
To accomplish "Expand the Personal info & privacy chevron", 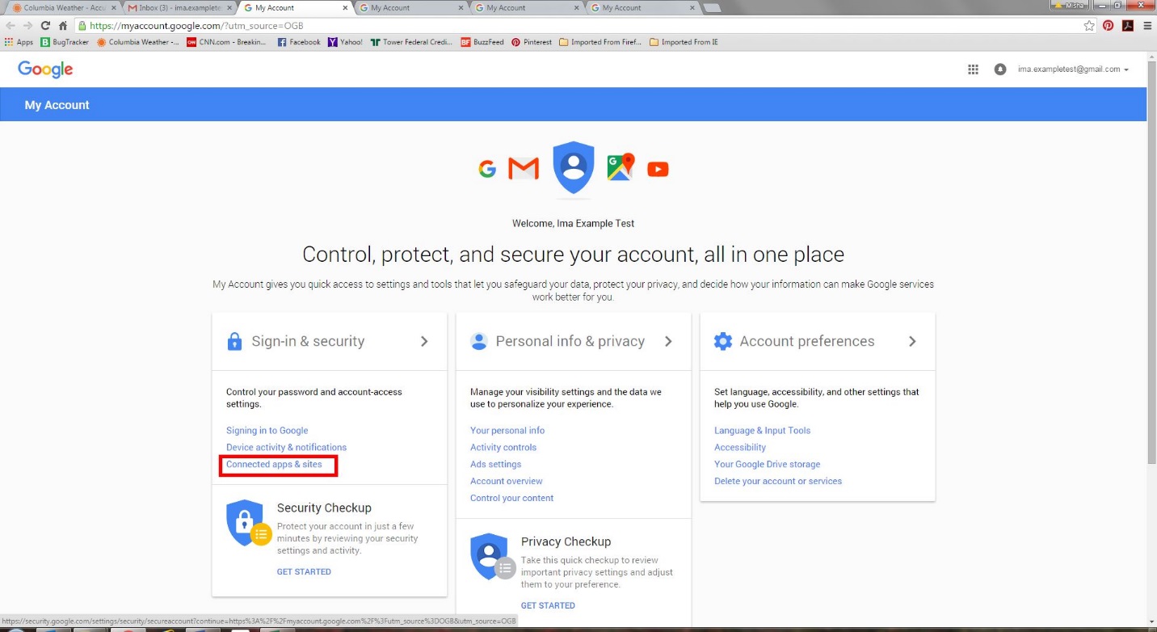I will click(668, 341).
